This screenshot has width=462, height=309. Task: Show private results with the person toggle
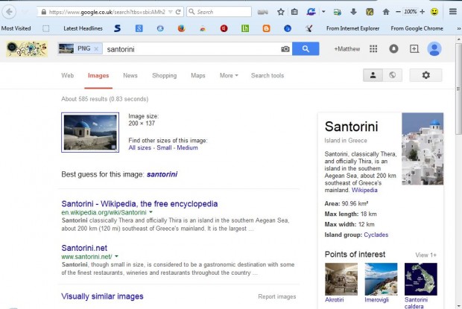[x=373, y=75]
